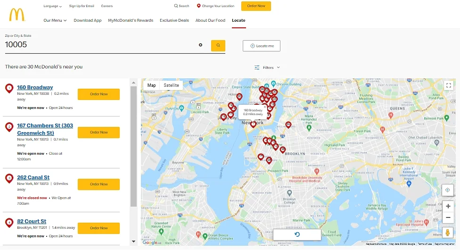The width and height of the screenshot is (460, 250).
Task: Click the McDonald's golden arches logo
Action: (x=17, y=15)
